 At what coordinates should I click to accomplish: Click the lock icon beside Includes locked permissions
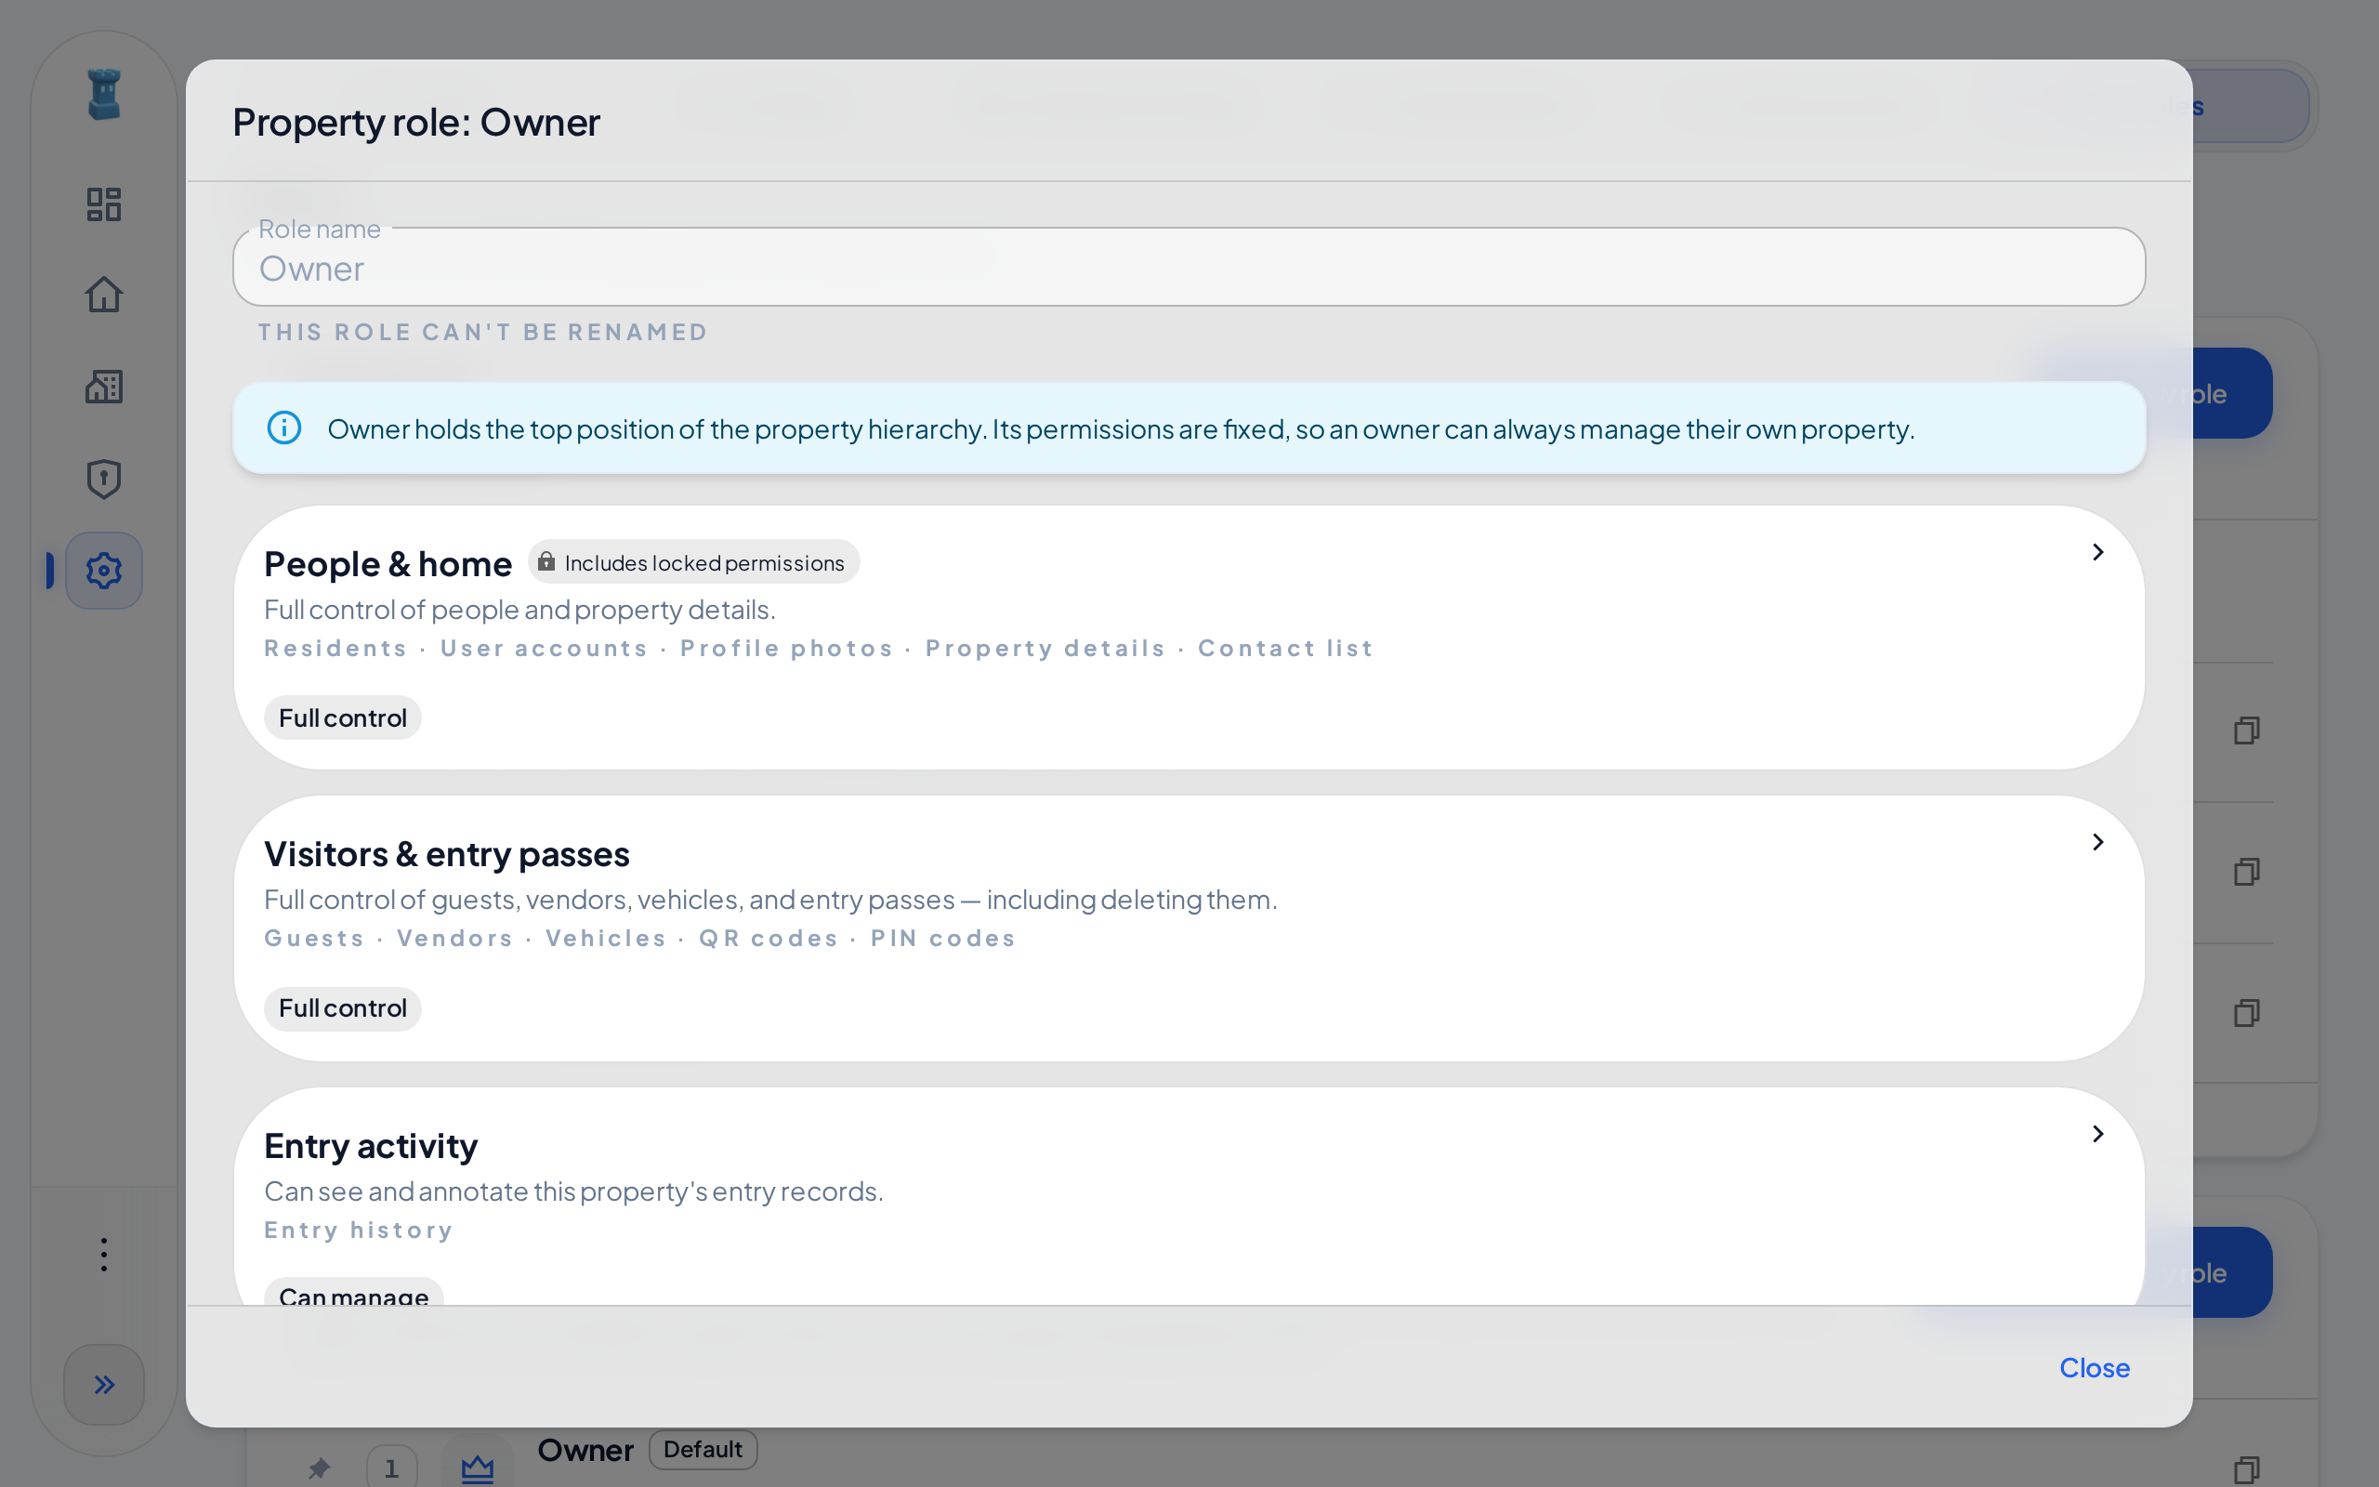pos(546,561)
